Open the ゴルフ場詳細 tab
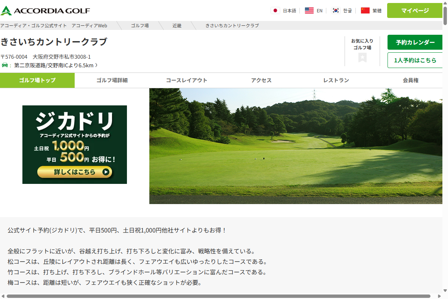This screenshot has height=299, width=448. (x=112, y=80)
